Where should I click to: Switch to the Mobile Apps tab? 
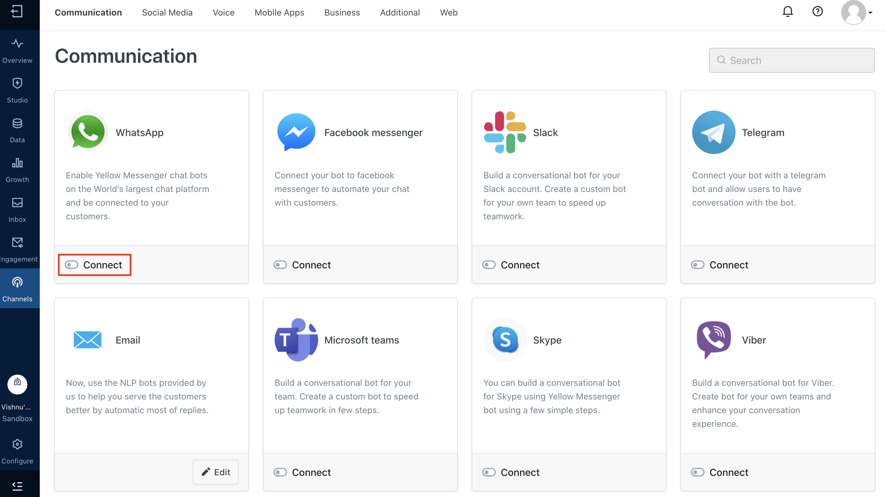[x=279, y=12]
